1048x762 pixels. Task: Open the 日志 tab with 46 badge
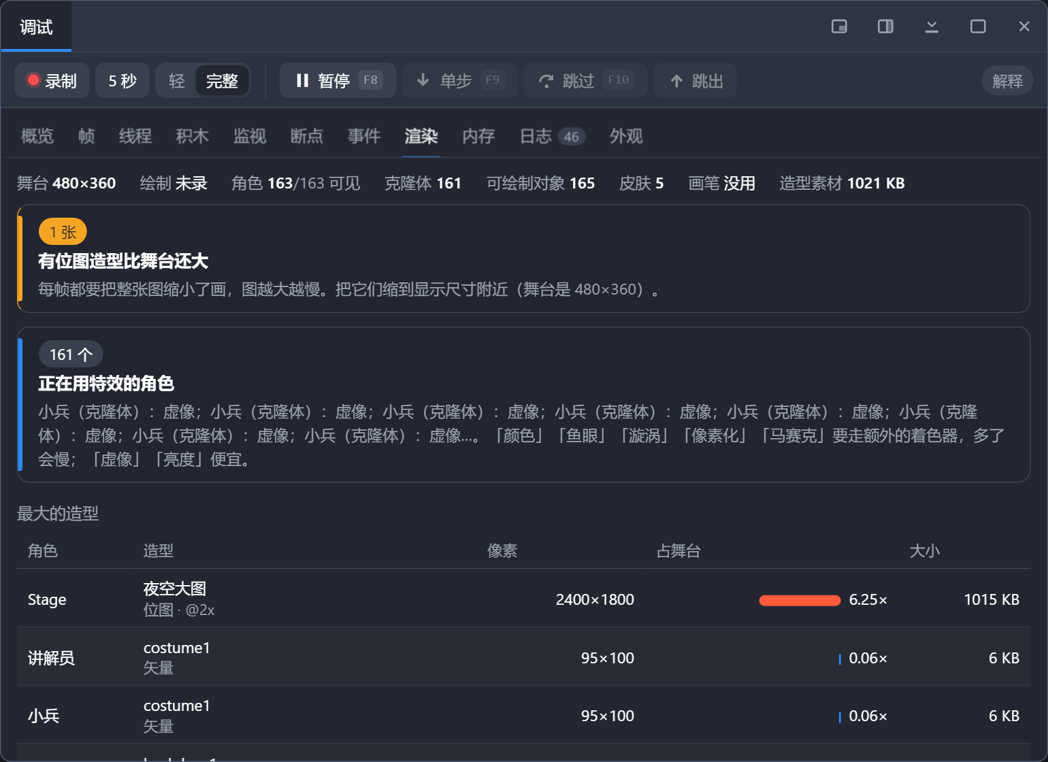click(552, 136)
